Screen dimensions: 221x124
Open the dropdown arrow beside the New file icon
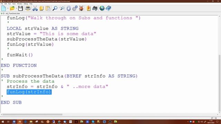coord(8,8)
